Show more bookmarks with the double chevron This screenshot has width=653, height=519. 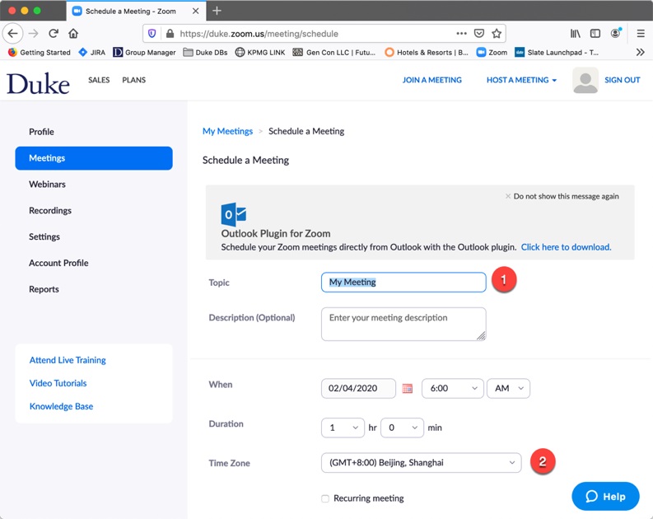pyautogui.click(x=641, y=52)
